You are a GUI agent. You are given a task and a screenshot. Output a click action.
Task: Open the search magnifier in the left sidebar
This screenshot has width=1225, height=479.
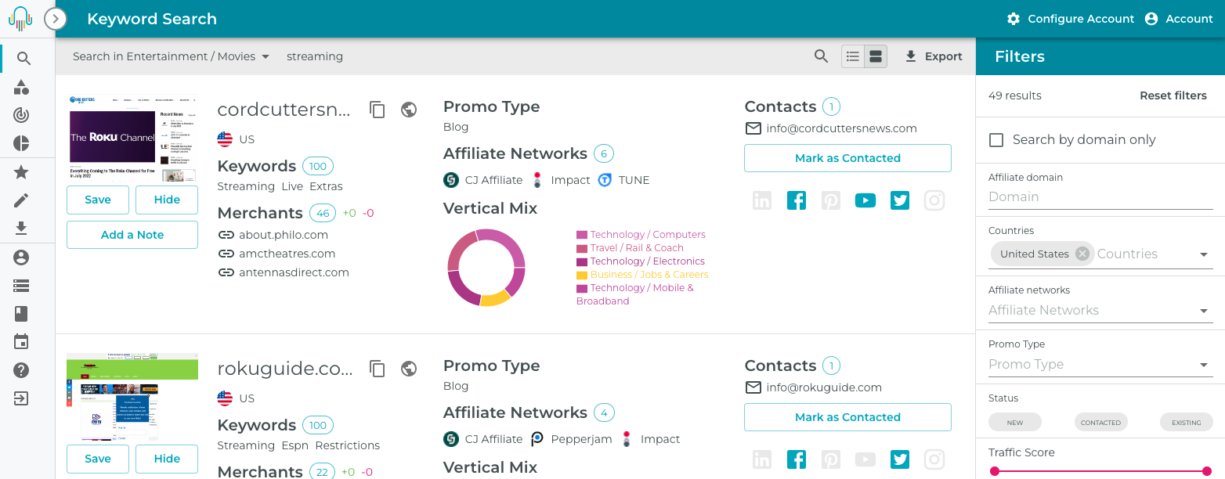click(23, 59)
